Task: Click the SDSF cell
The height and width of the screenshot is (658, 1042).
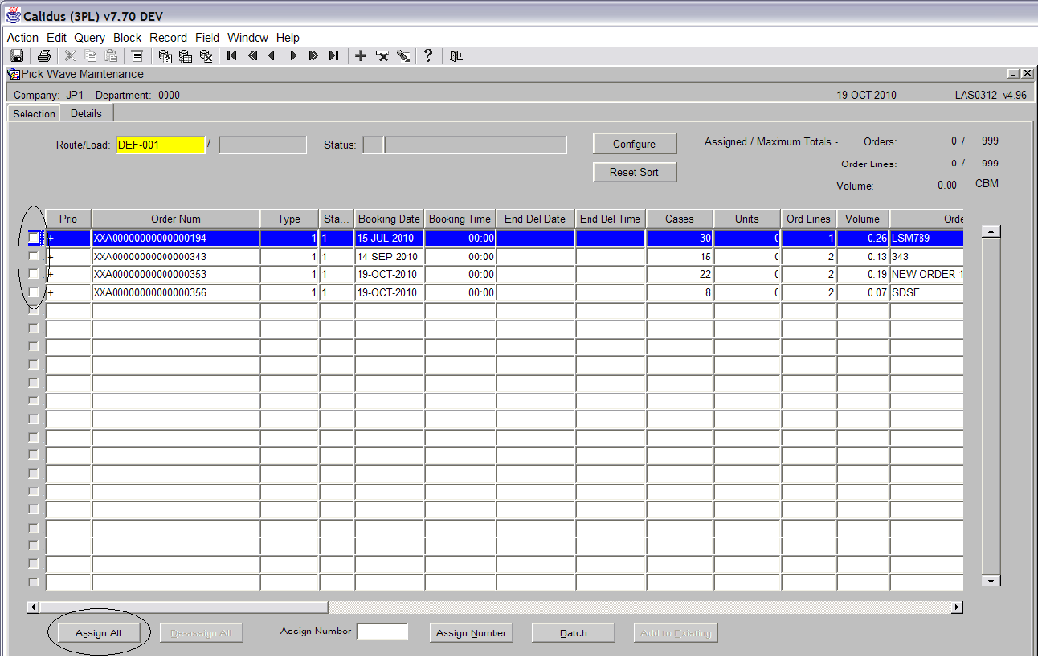Action: 926,292
